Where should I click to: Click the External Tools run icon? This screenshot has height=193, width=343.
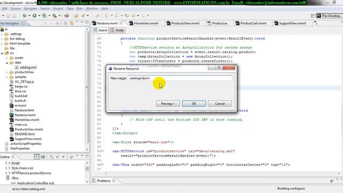point(55,16)
